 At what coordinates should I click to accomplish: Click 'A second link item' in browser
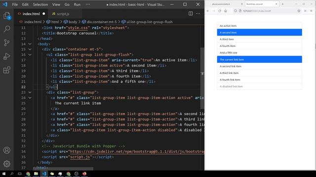pyautogui.click(x=259, y=66)
